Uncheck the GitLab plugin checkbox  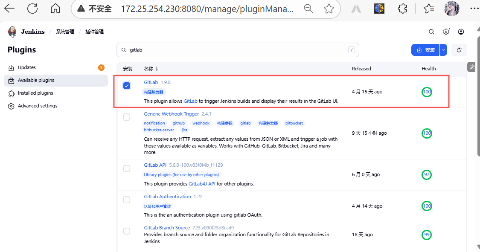click(127, 86)
